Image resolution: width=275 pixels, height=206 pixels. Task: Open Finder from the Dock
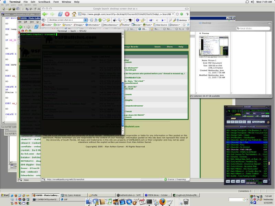click(x=89, y=202)
